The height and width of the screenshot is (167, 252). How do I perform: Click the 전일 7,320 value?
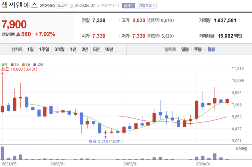(x=99, y=21)
